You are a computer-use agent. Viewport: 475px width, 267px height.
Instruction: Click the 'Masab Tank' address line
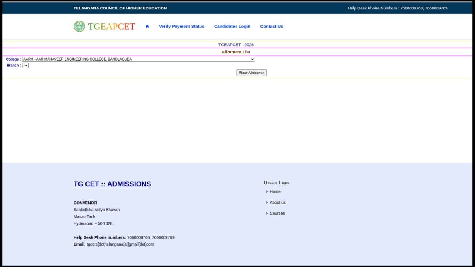(84, 217)
